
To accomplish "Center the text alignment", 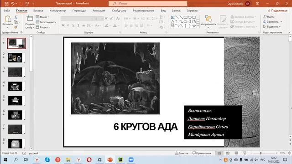I will click(x=131, y=26).
